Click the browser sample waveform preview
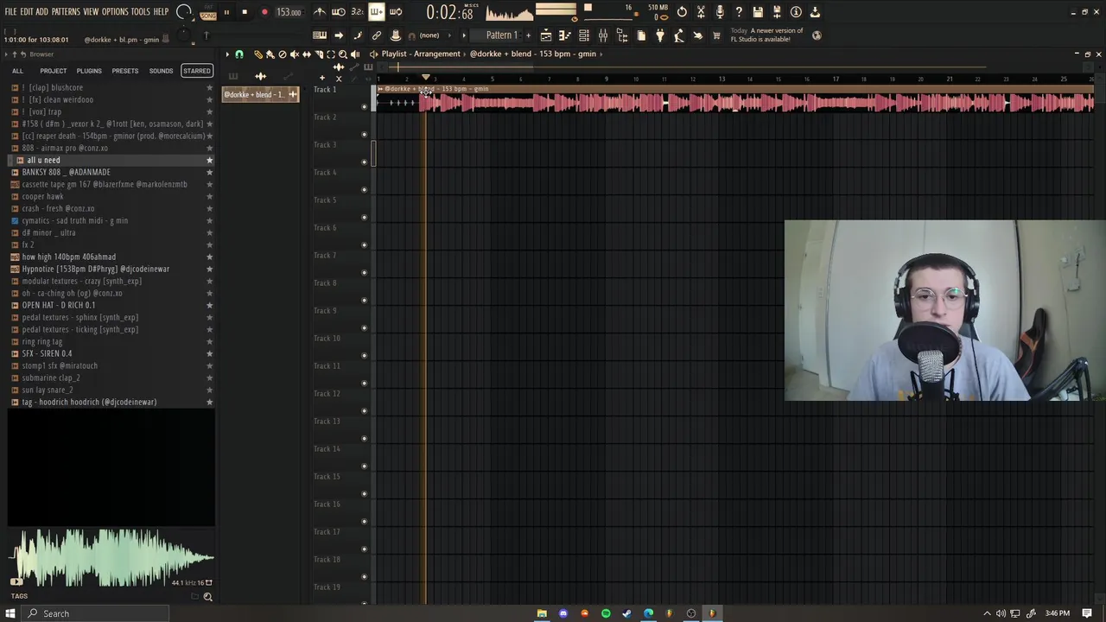1106x622 pixels. click(111, 557)
